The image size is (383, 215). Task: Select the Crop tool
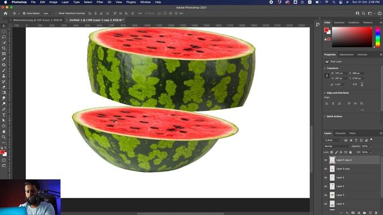coord(4,48)
